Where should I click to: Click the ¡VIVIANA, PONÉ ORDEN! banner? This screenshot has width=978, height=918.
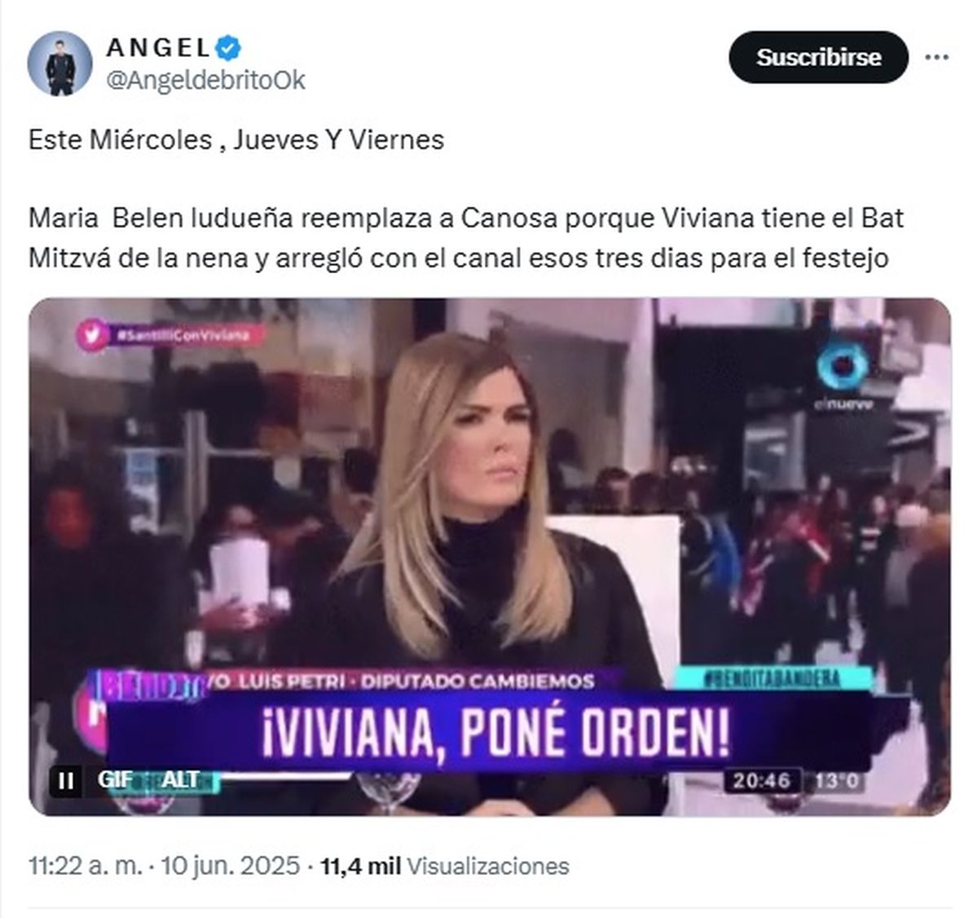pos(495,731)
